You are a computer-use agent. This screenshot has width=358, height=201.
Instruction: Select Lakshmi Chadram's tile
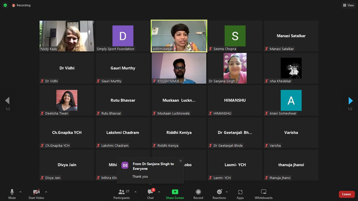click(123, 132)
